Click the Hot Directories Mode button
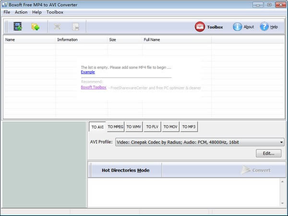 pyautogui.click(x=125, y=170)
